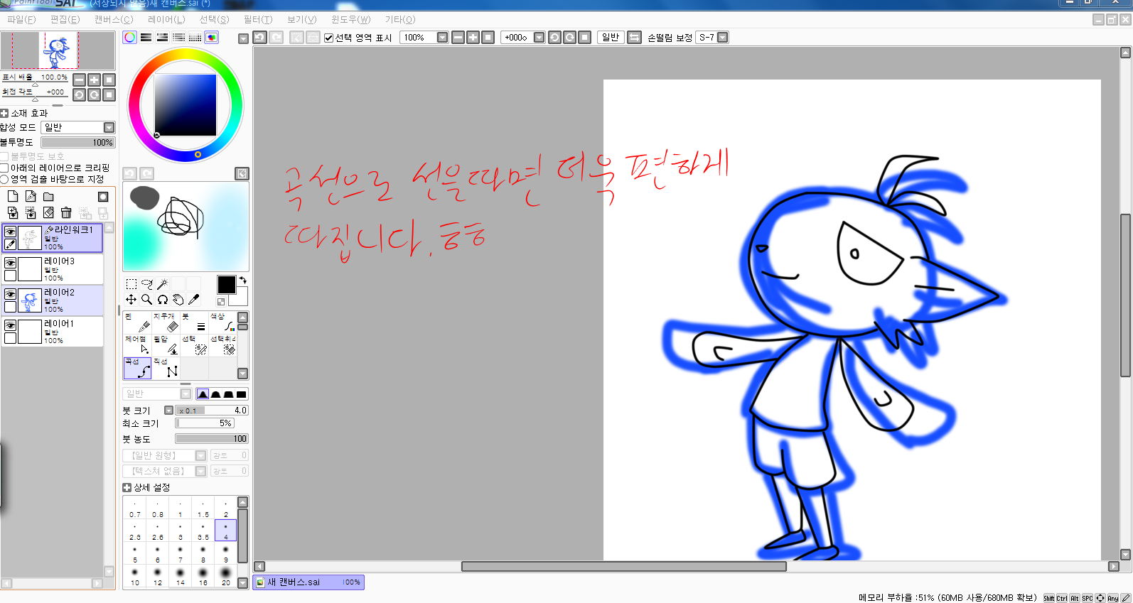The height and width of the screenshot is (603, 1133).
Task: Select brush size preset 4
Action: click(226, 531)
